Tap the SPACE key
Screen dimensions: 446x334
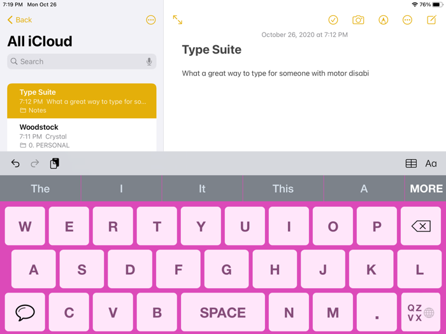pyautogui.click(x=223, y=312)
